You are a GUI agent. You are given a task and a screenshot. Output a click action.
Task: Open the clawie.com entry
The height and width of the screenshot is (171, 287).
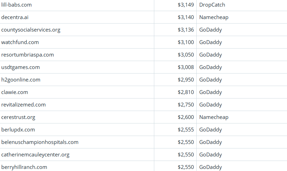(x=15, y=92)
